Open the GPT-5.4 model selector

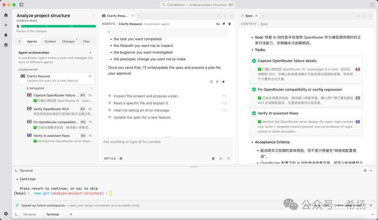(x=110, y=158)
